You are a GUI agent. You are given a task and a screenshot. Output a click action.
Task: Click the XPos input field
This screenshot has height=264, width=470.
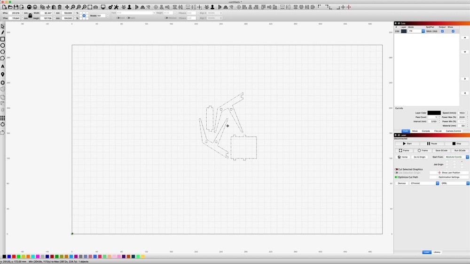pyautogui.click(x=15, y=13)
